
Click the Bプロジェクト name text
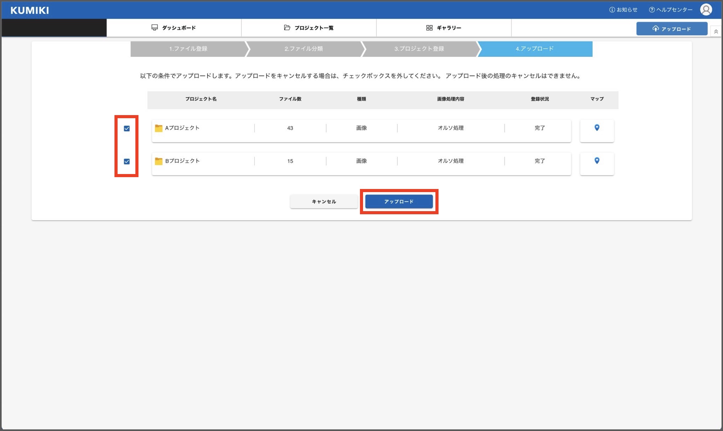pyautogui.click(x=182, y=161)
